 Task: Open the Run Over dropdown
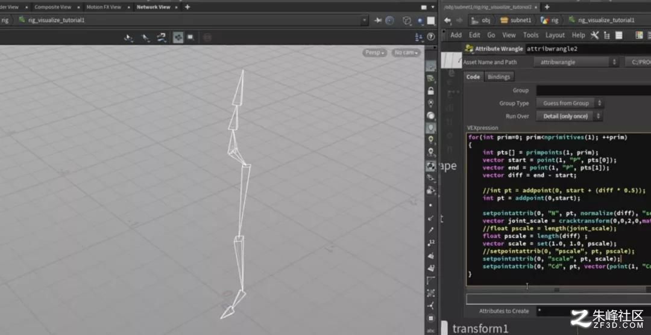pyautogui.click(x=569, y=116)
